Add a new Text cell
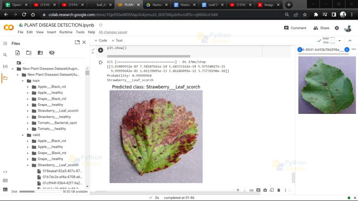 click(117, 40)
